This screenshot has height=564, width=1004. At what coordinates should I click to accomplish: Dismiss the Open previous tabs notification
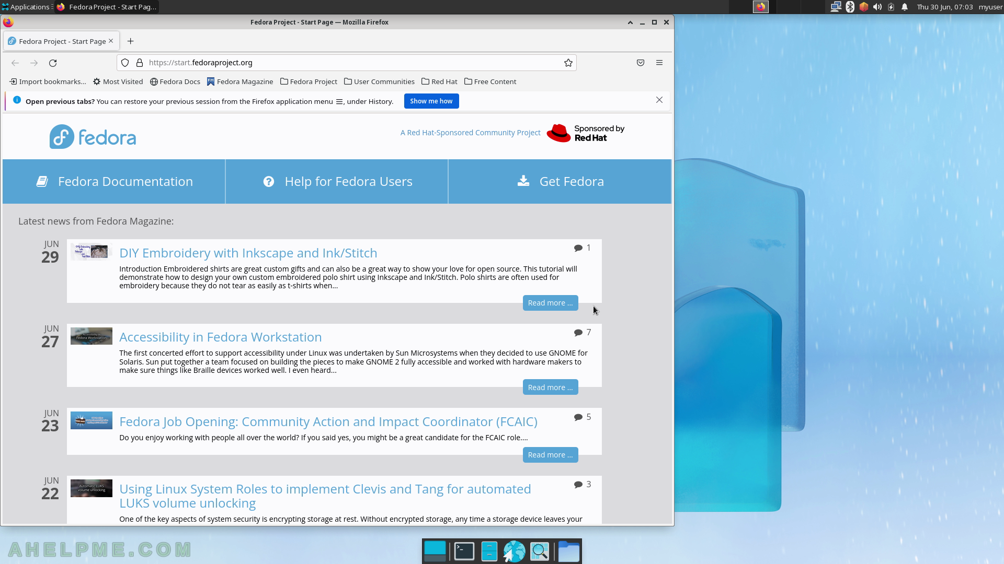(x=659, y=100)
